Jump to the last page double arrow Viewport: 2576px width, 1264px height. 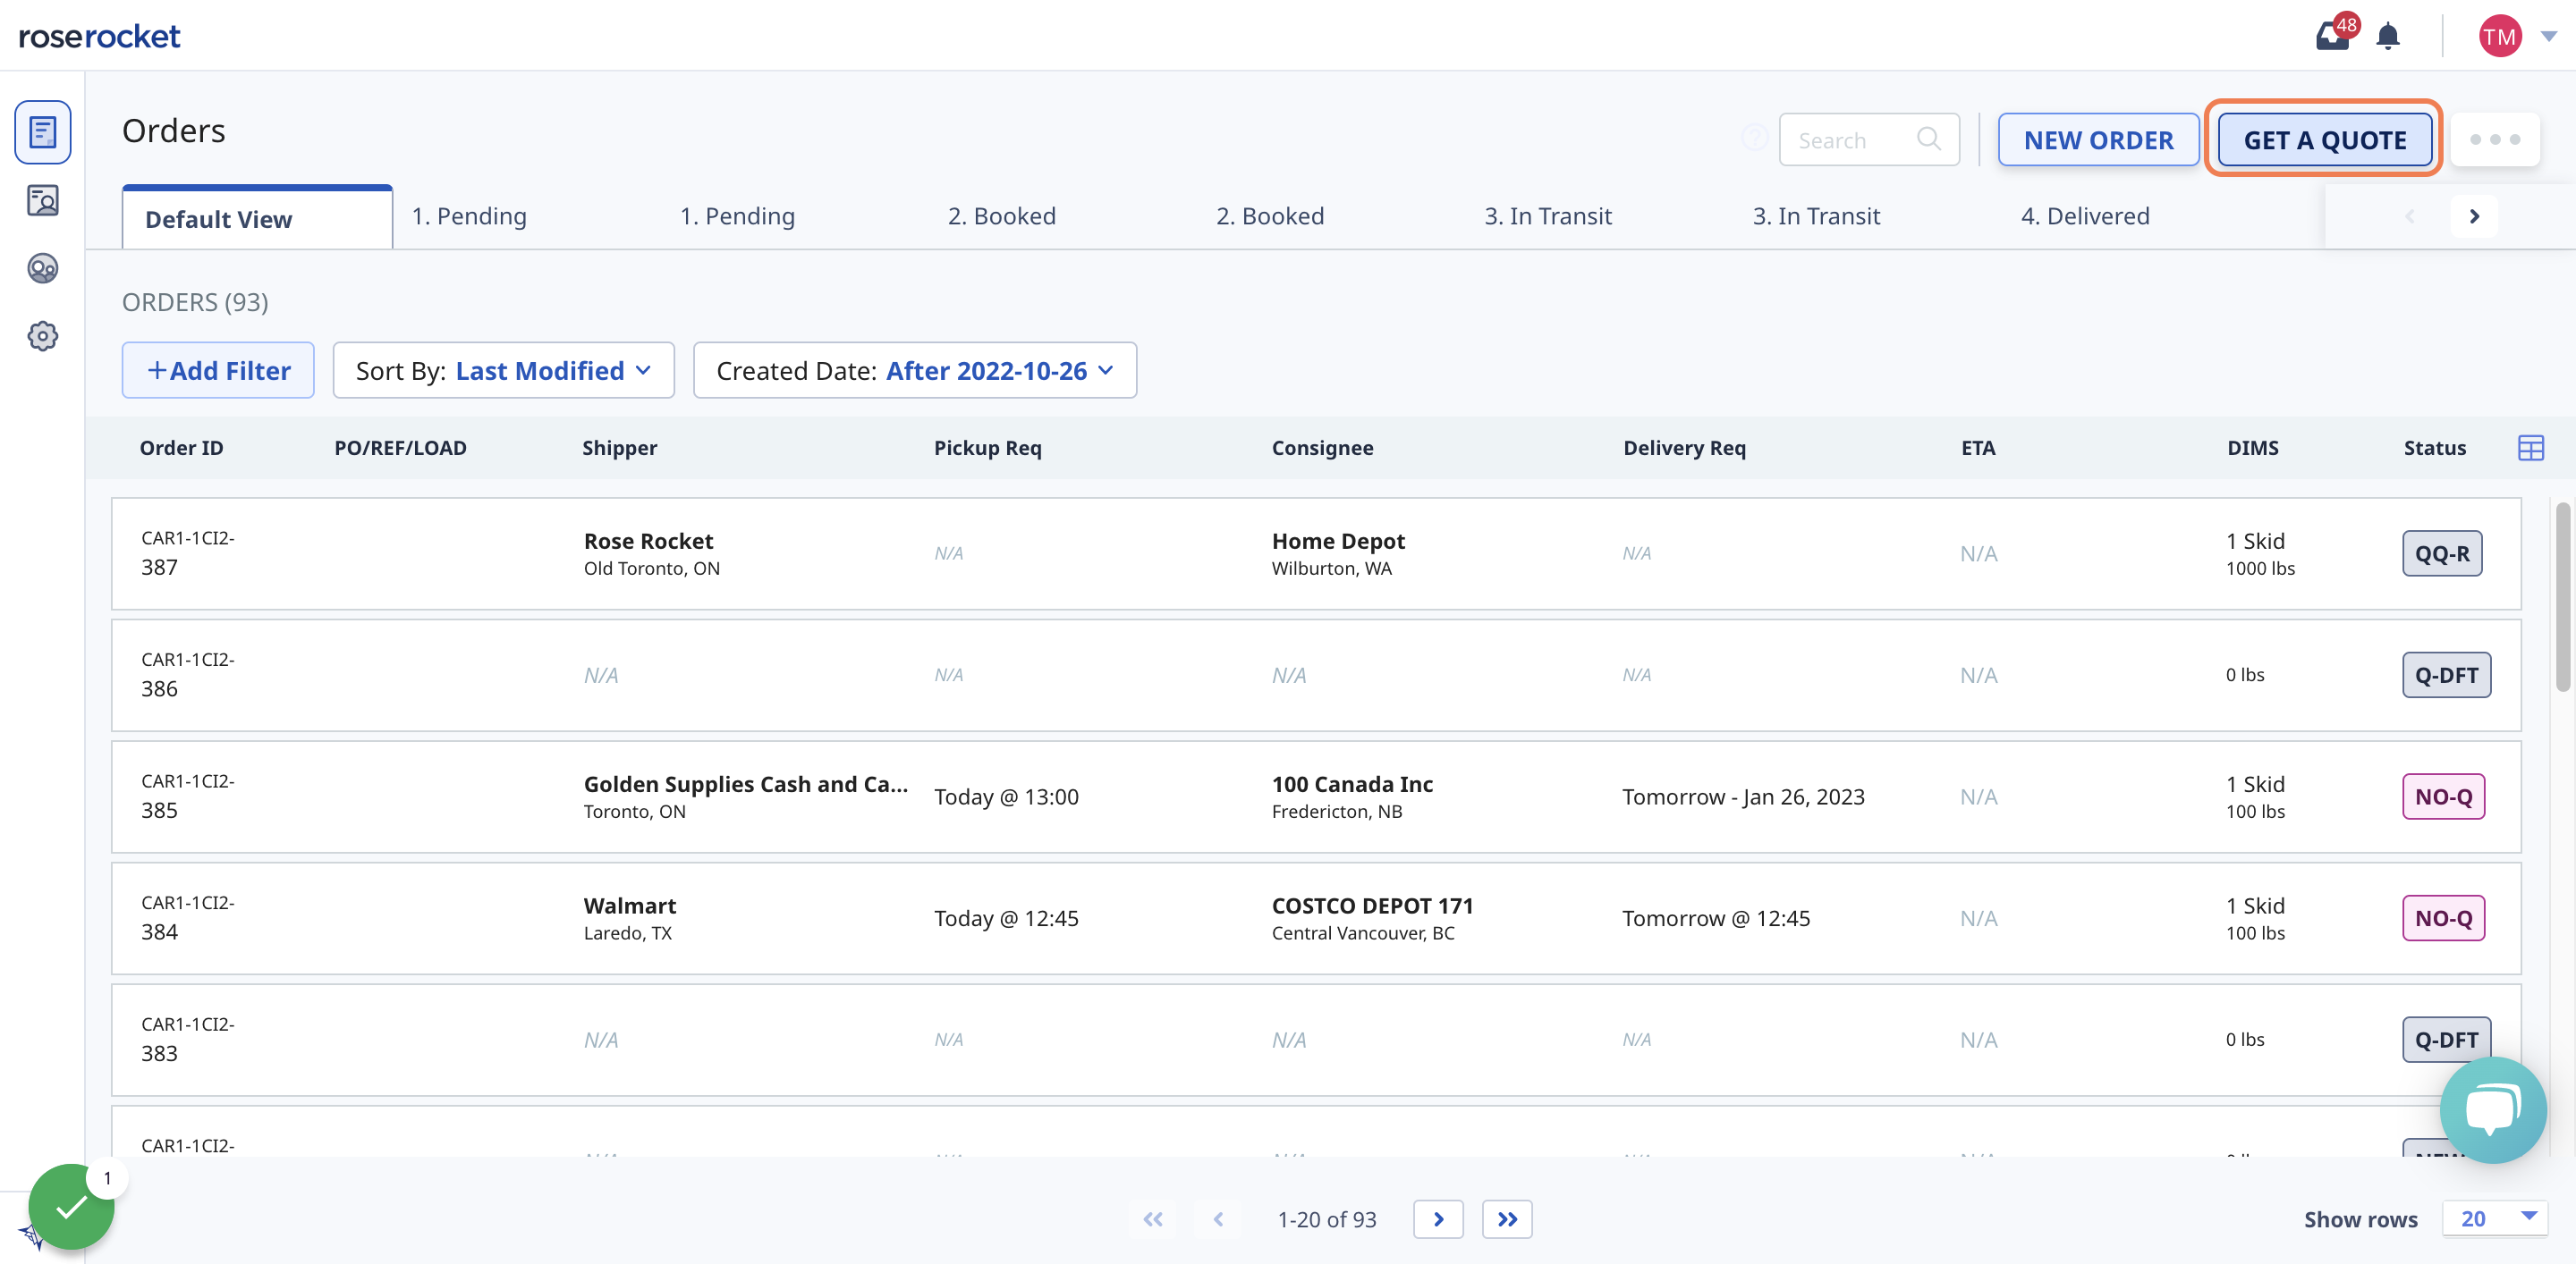[1507, 1219]
